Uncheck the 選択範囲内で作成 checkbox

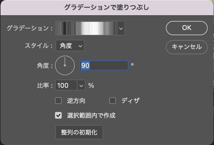[x=58, y=115]
